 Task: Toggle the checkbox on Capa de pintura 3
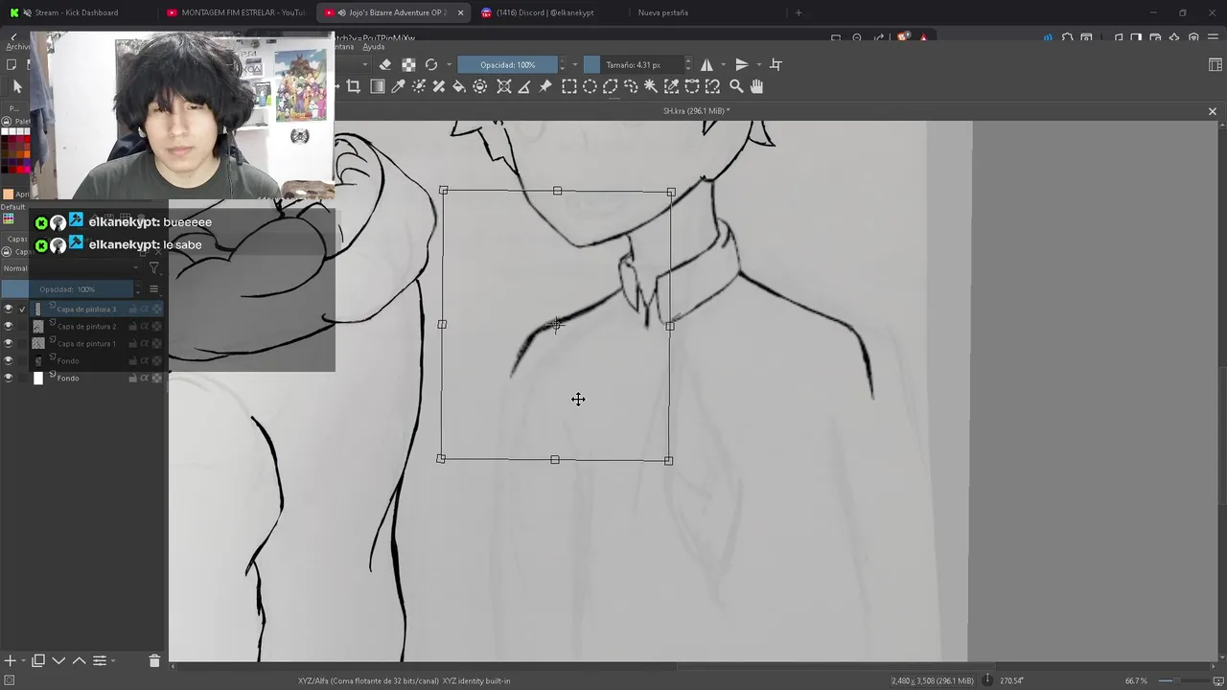23,309
